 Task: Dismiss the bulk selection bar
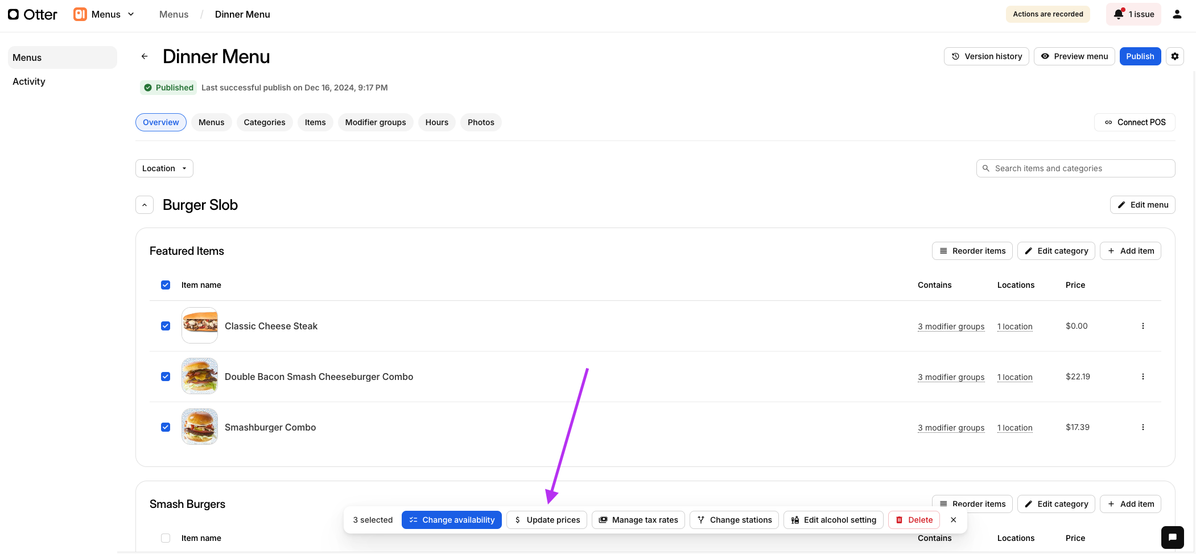coord(954,520)
